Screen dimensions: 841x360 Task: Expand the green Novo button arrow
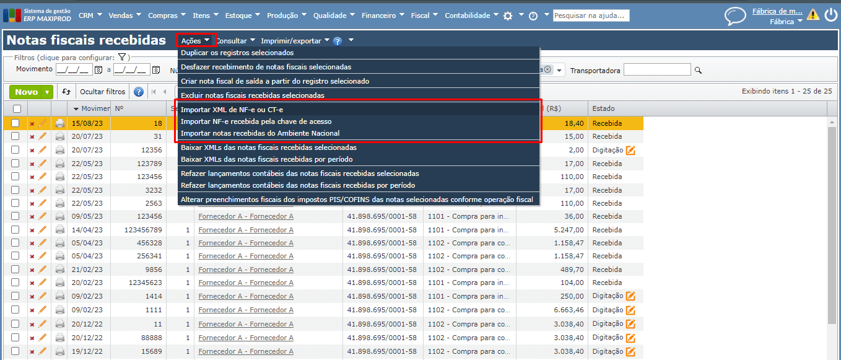point(48,92)
